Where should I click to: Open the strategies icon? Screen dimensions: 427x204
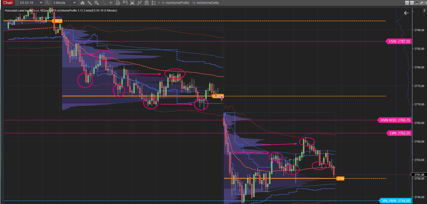(x=139, y=3)
